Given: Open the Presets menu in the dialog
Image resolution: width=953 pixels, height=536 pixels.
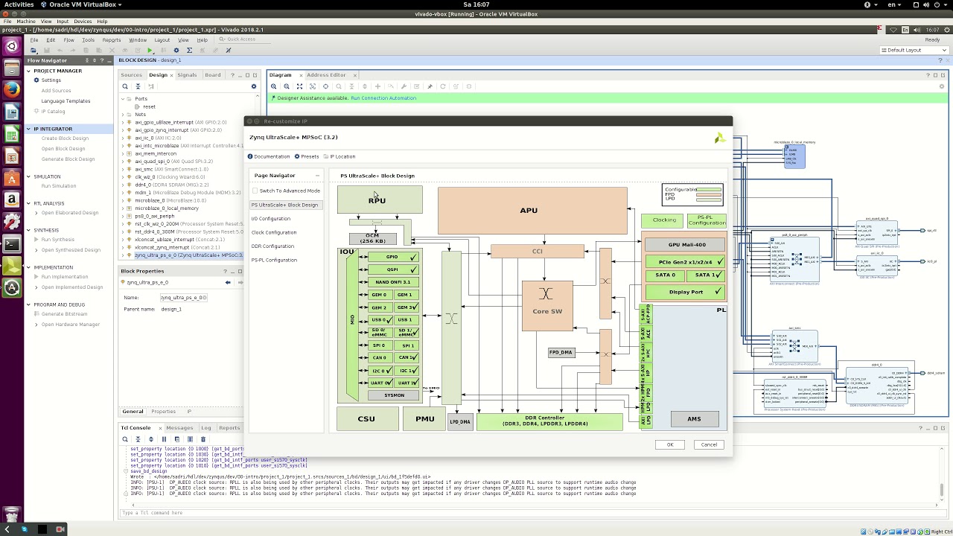Looking at the screenshot, I should pos(307,156).
